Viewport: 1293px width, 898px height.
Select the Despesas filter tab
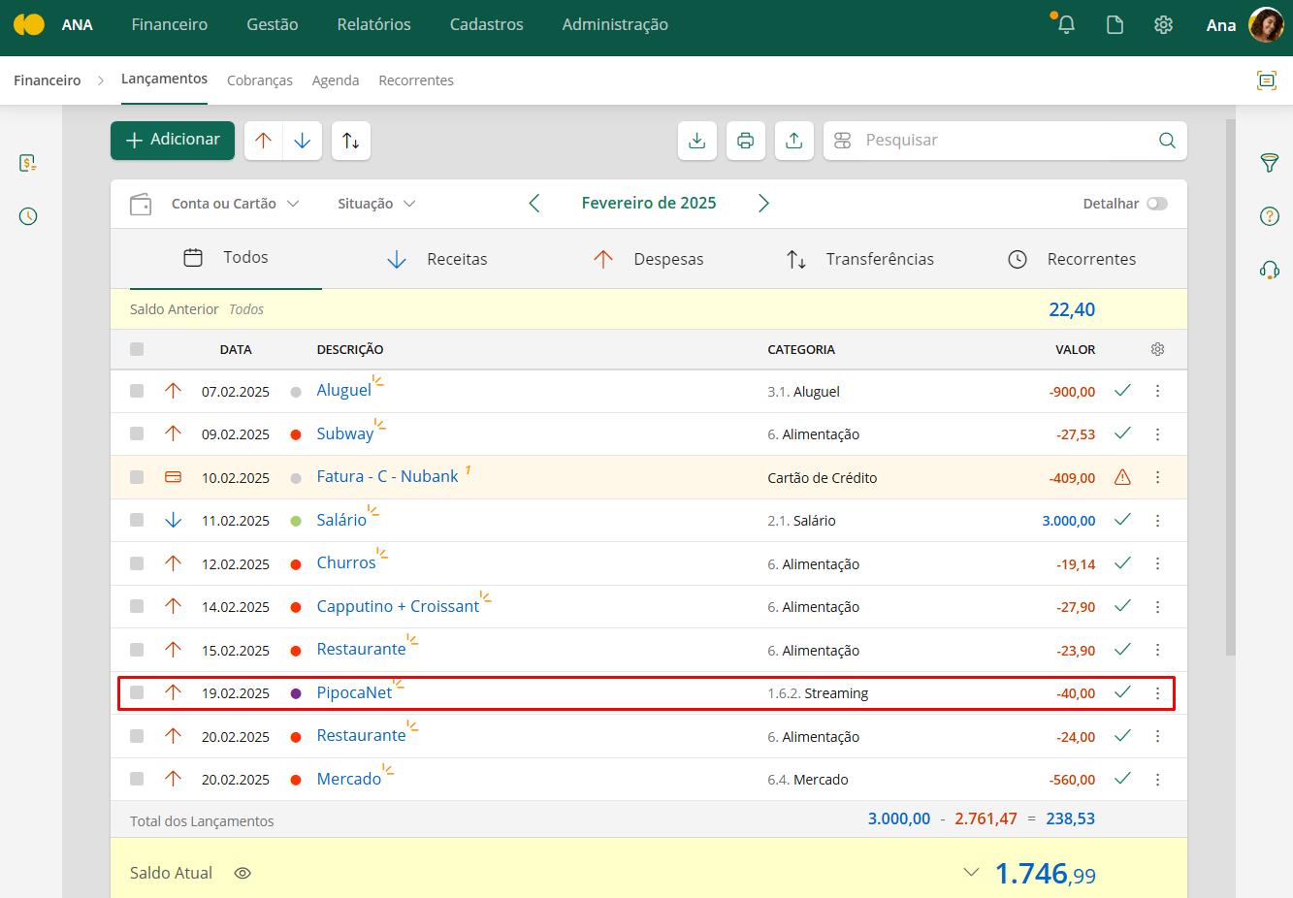pos(649,259)
